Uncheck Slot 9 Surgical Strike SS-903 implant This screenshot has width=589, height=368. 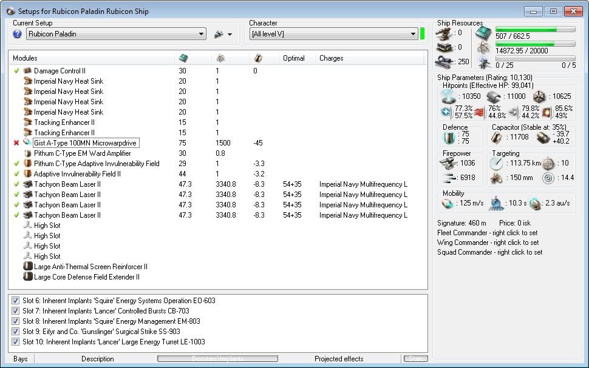[16, 332]
